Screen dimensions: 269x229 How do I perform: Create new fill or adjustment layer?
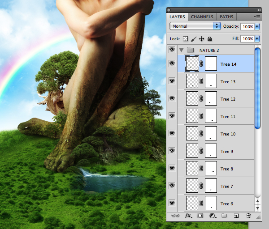pos(213,216)
